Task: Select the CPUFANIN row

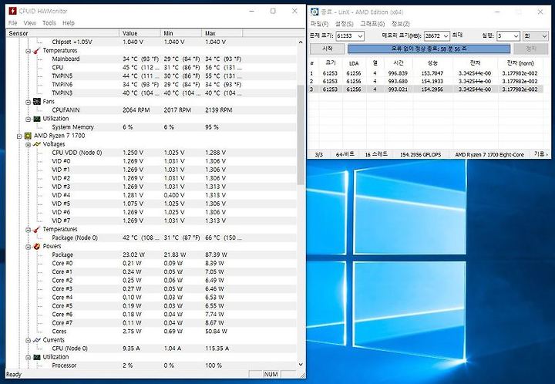Action: [x=152, y=110]
